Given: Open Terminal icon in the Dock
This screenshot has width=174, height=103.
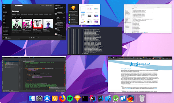Looking at the screenshot, I should tap(85, 98).
